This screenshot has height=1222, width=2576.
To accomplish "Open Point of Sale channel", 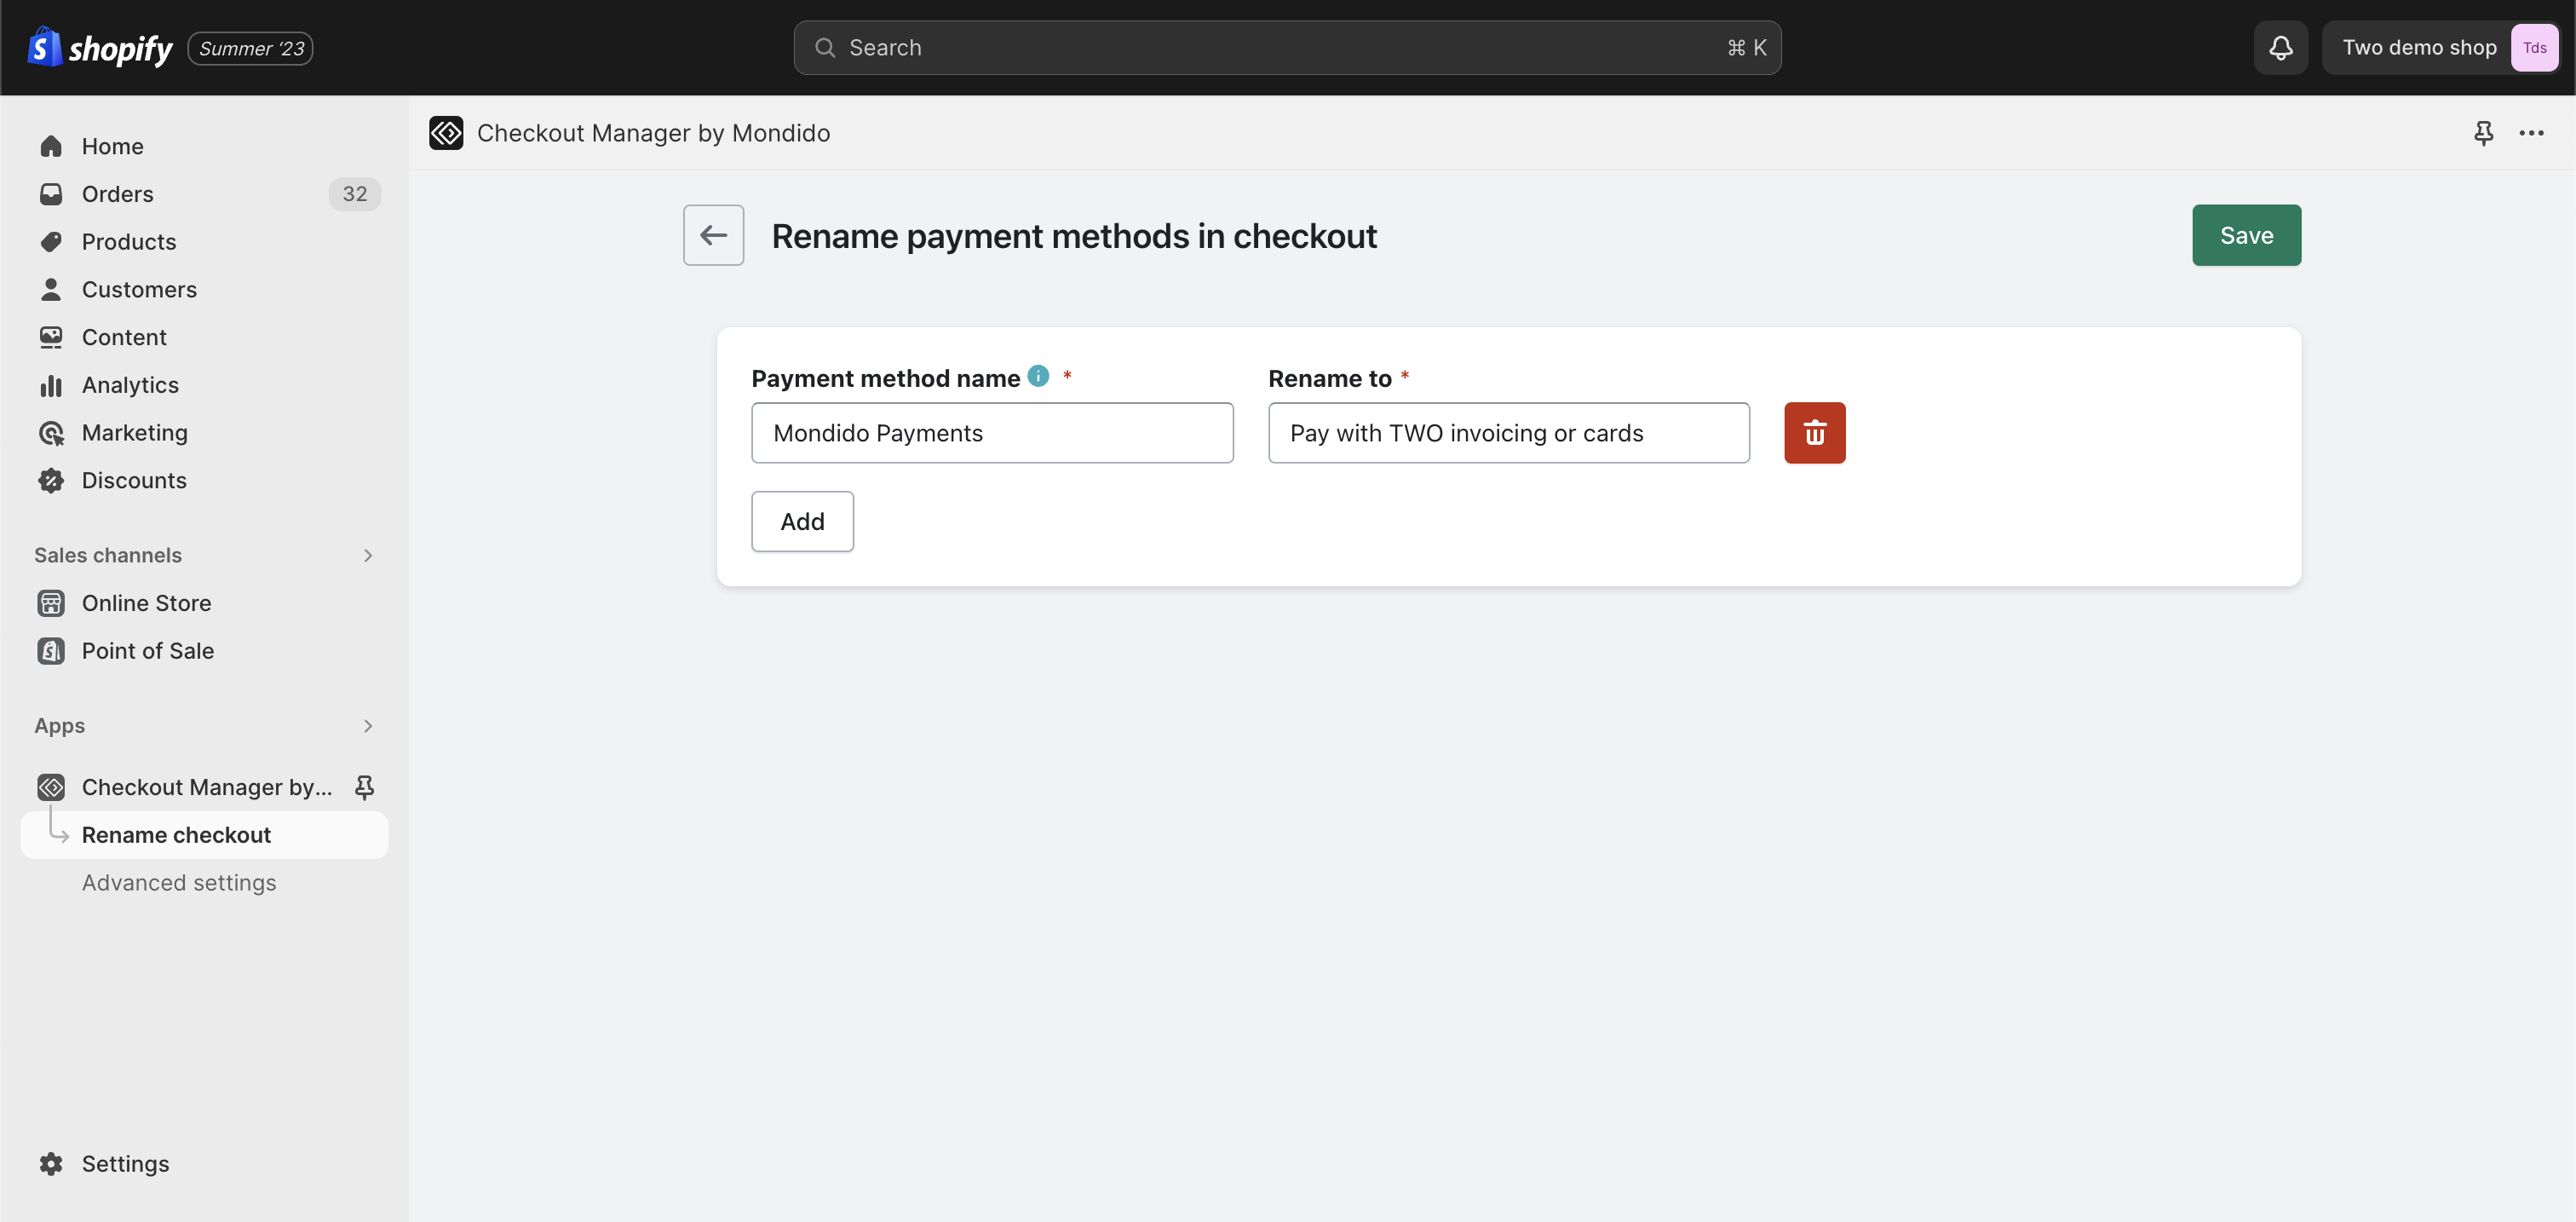I will pos(204,652).
